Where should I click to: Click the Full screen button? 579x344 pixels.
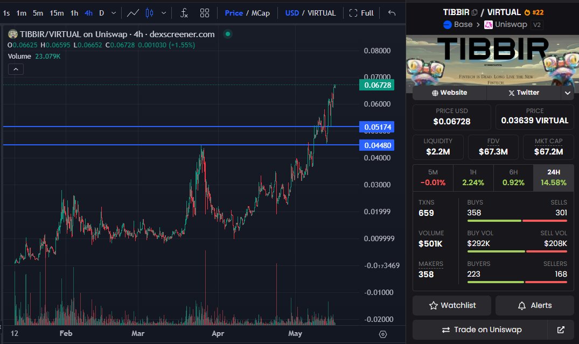[x=361, y=13]
